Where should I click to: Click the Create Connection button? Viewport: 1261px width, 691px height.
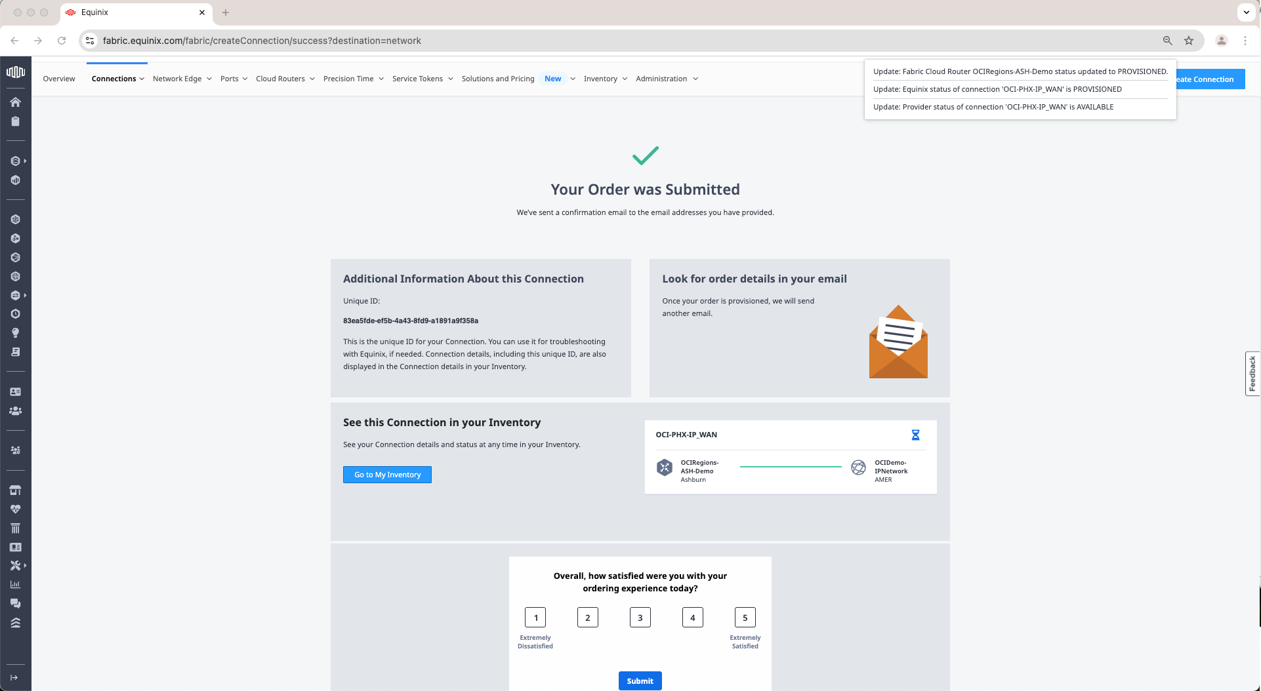coord(1210,79)
